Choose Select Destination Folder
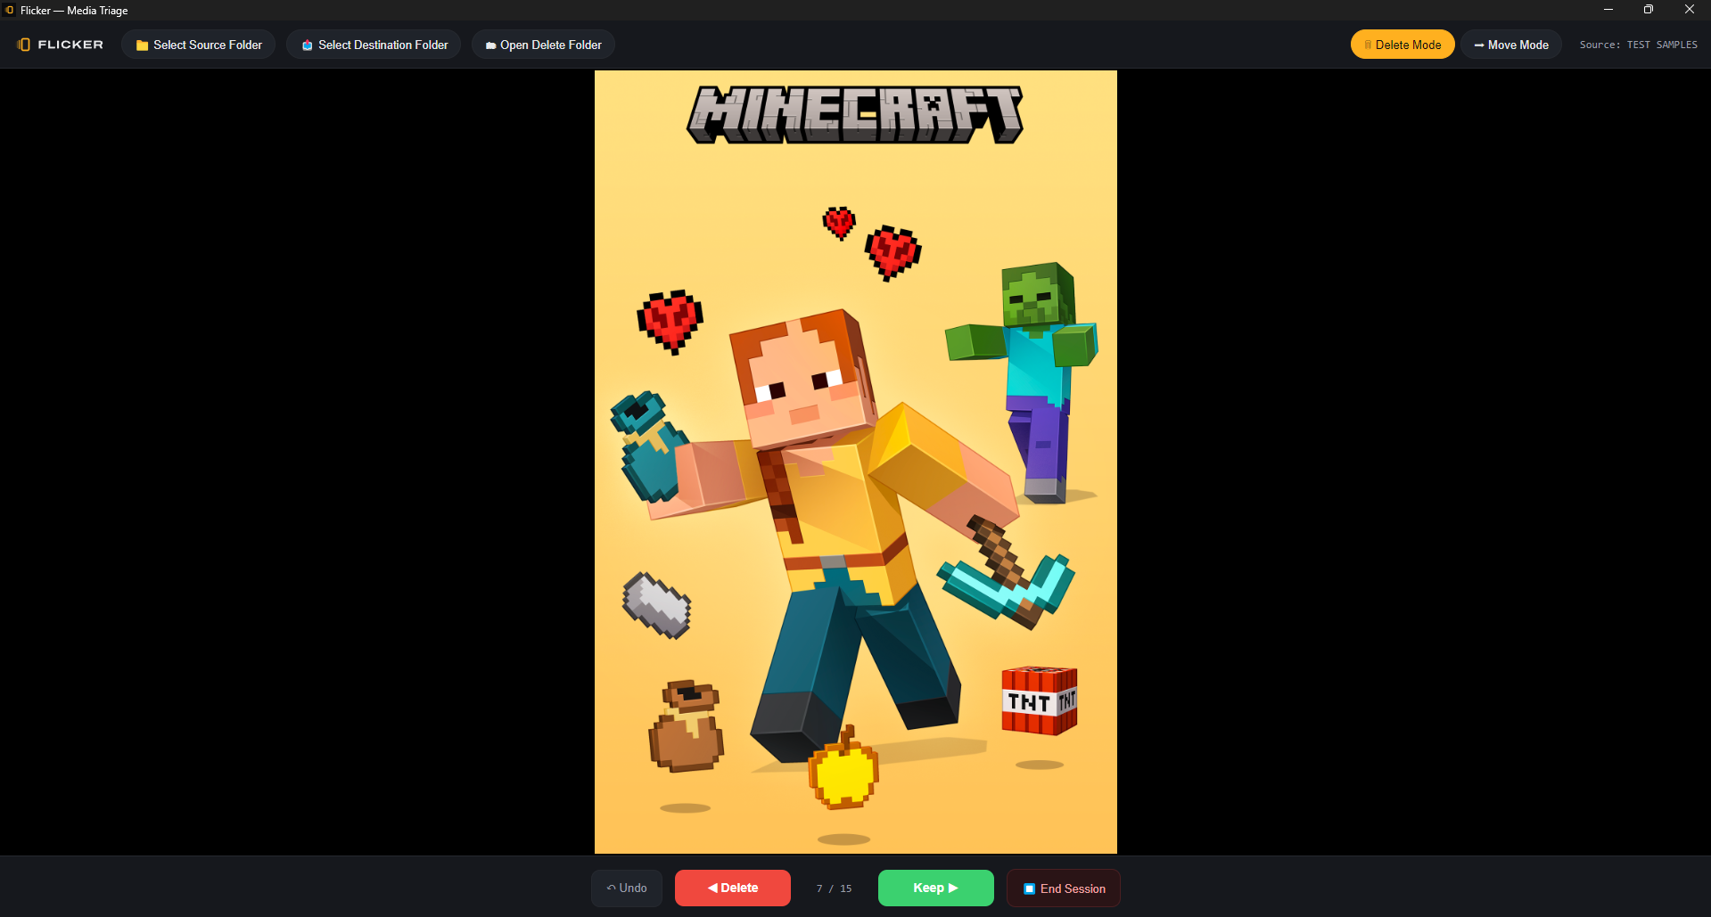The width and height of the screenshot is (1711, 917). pos(374,45)
